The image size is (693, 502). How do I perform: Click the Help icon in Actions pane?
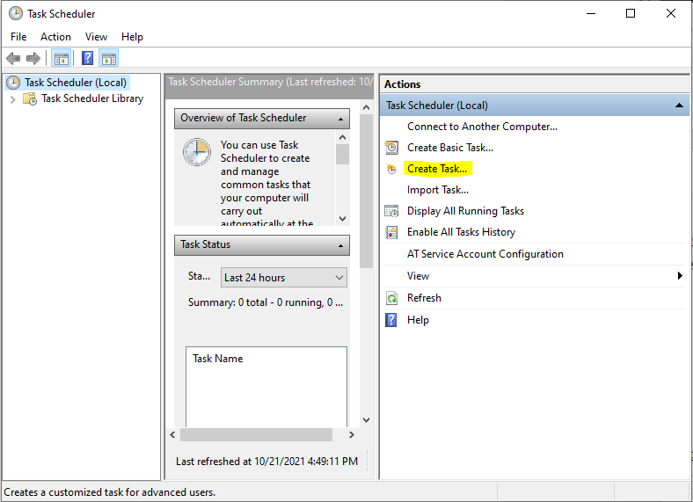click(391, 320)
